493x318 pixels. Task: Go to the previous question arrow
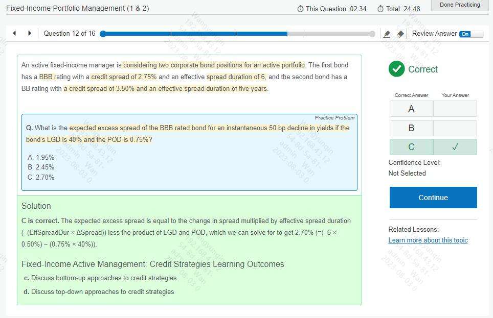coord(14,33)
